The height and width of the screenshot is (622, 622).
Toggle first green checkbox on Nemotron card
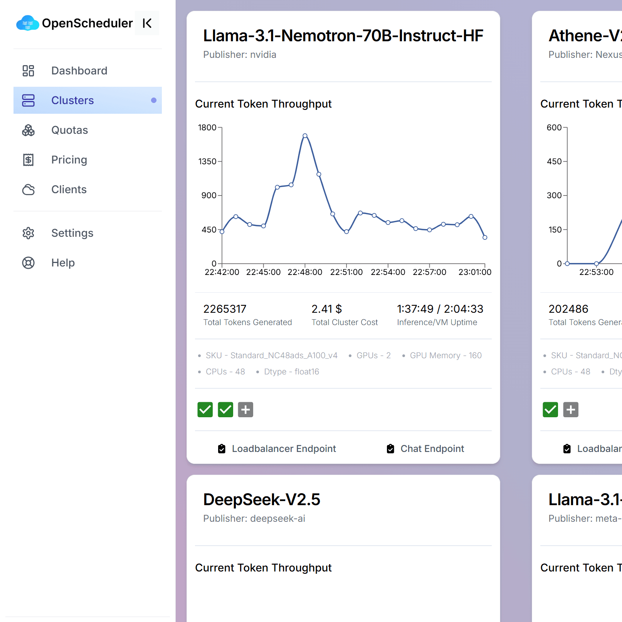205,410
